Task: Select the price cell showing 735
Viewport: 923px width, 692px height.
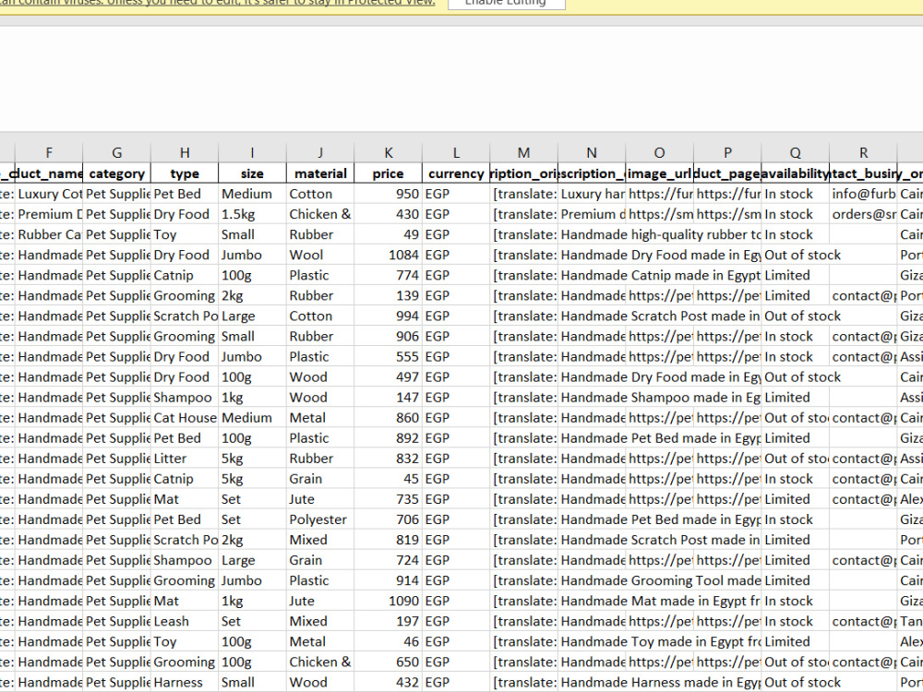Action: [x=388, y=499]
